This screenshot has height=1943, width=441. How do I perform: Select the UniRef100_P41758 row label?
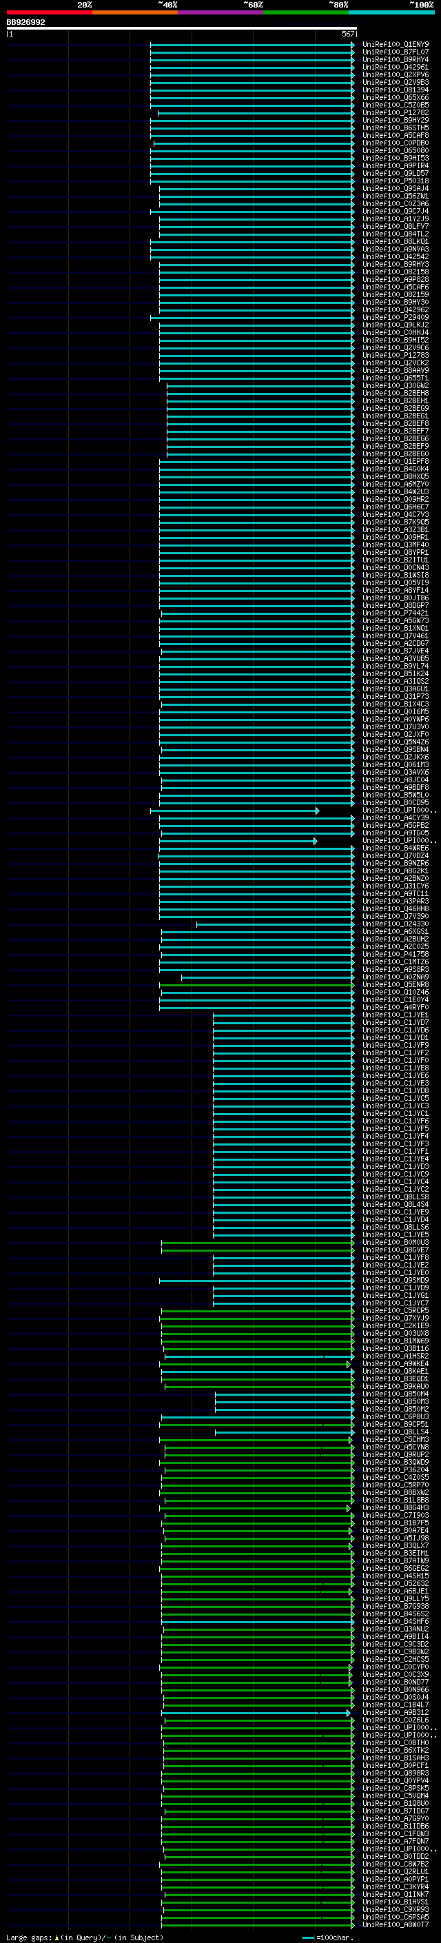(396, 954)
